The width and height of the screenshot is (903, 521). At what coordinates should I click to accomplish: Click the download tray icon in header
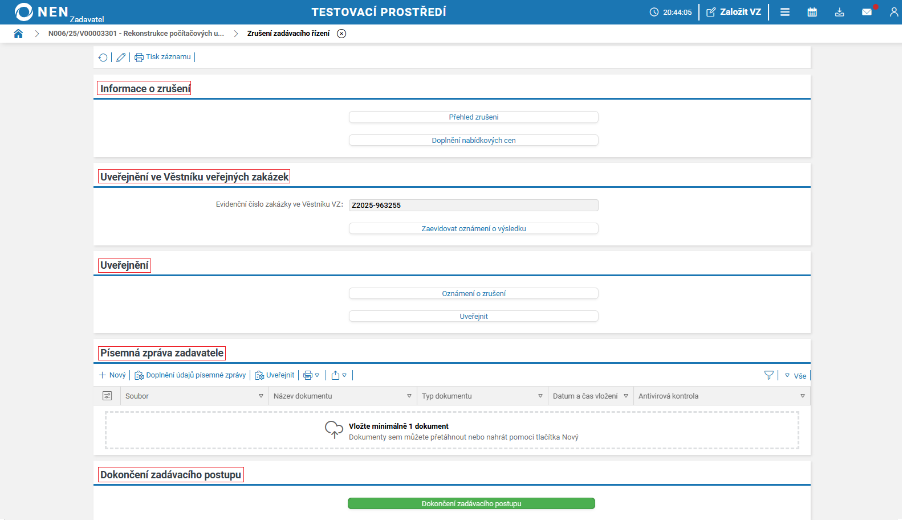840,12
